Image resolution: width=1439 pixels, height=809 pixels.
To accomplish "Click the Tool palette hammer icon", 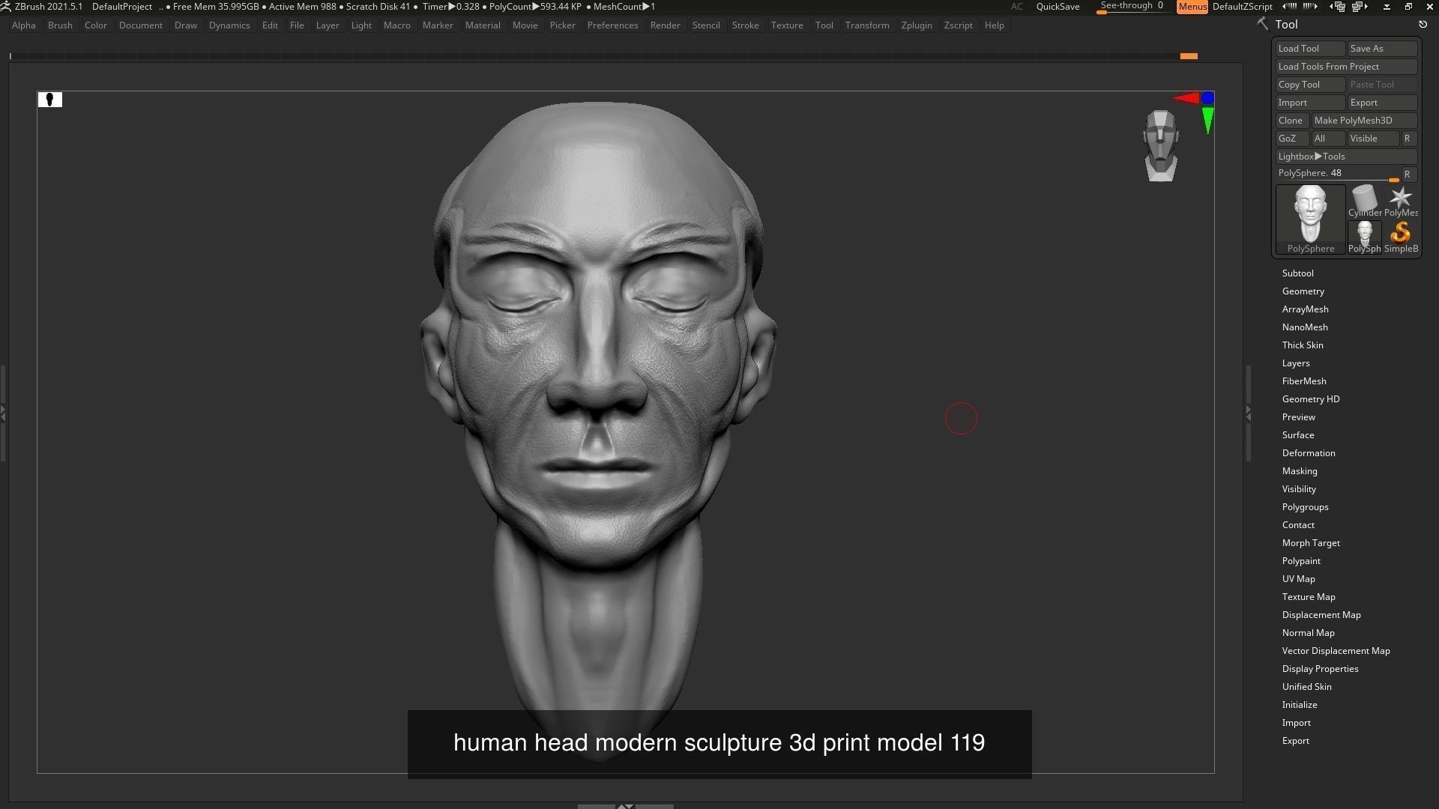I will [1263, 24].
